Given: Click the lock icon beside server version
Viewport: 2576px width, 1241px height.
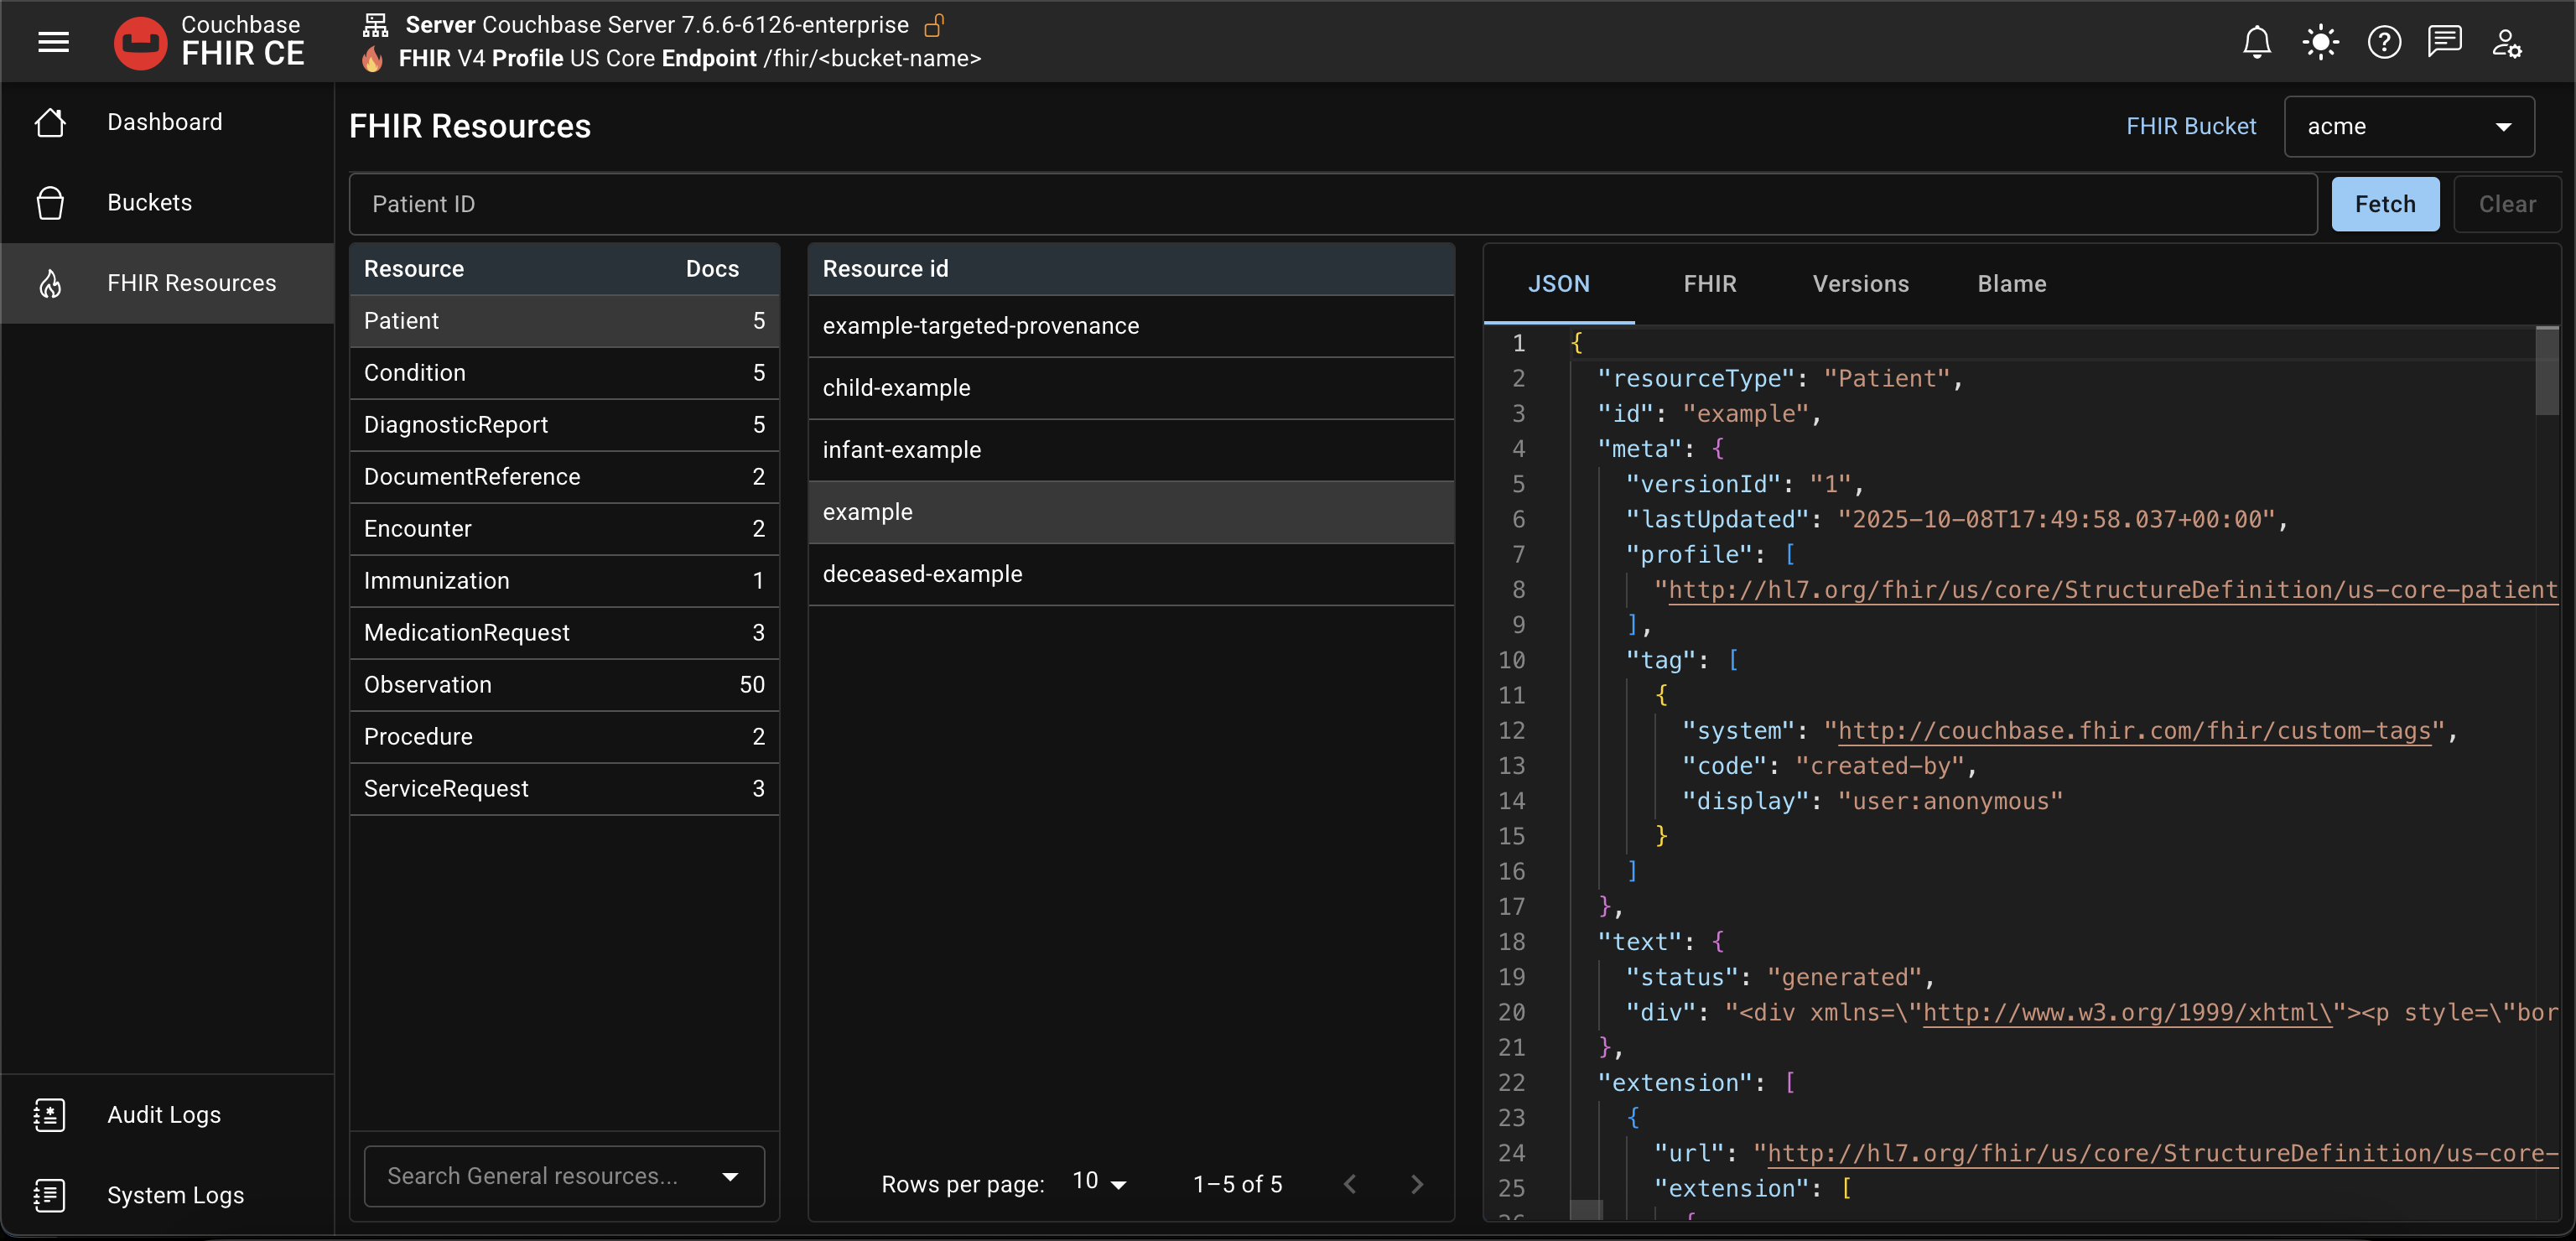Looking at the screenshot, I should pos(936,24).
